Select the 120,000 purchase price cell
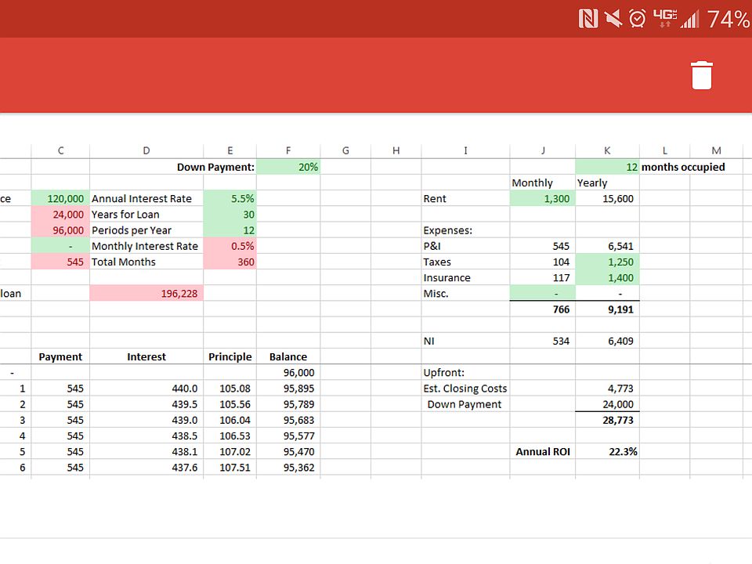The width and height of the screenshot is (752, 564). 60,198
